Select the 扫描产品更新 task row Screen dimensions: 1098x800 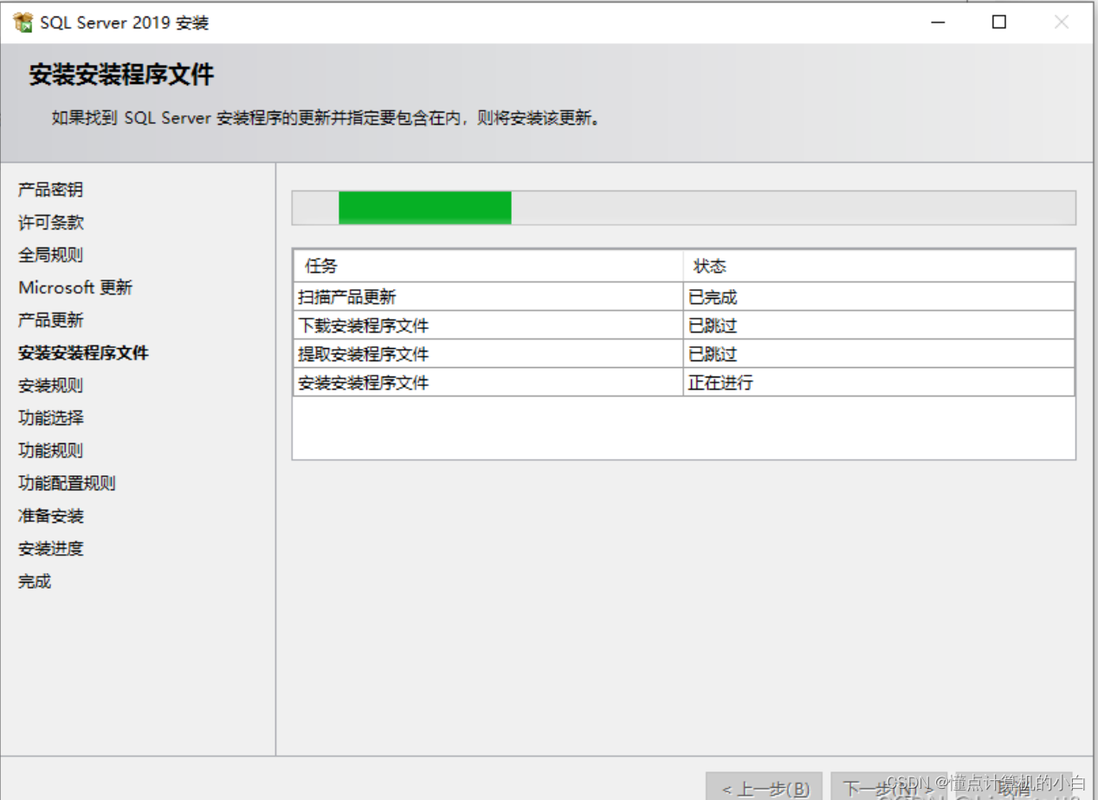pos(684,297)
